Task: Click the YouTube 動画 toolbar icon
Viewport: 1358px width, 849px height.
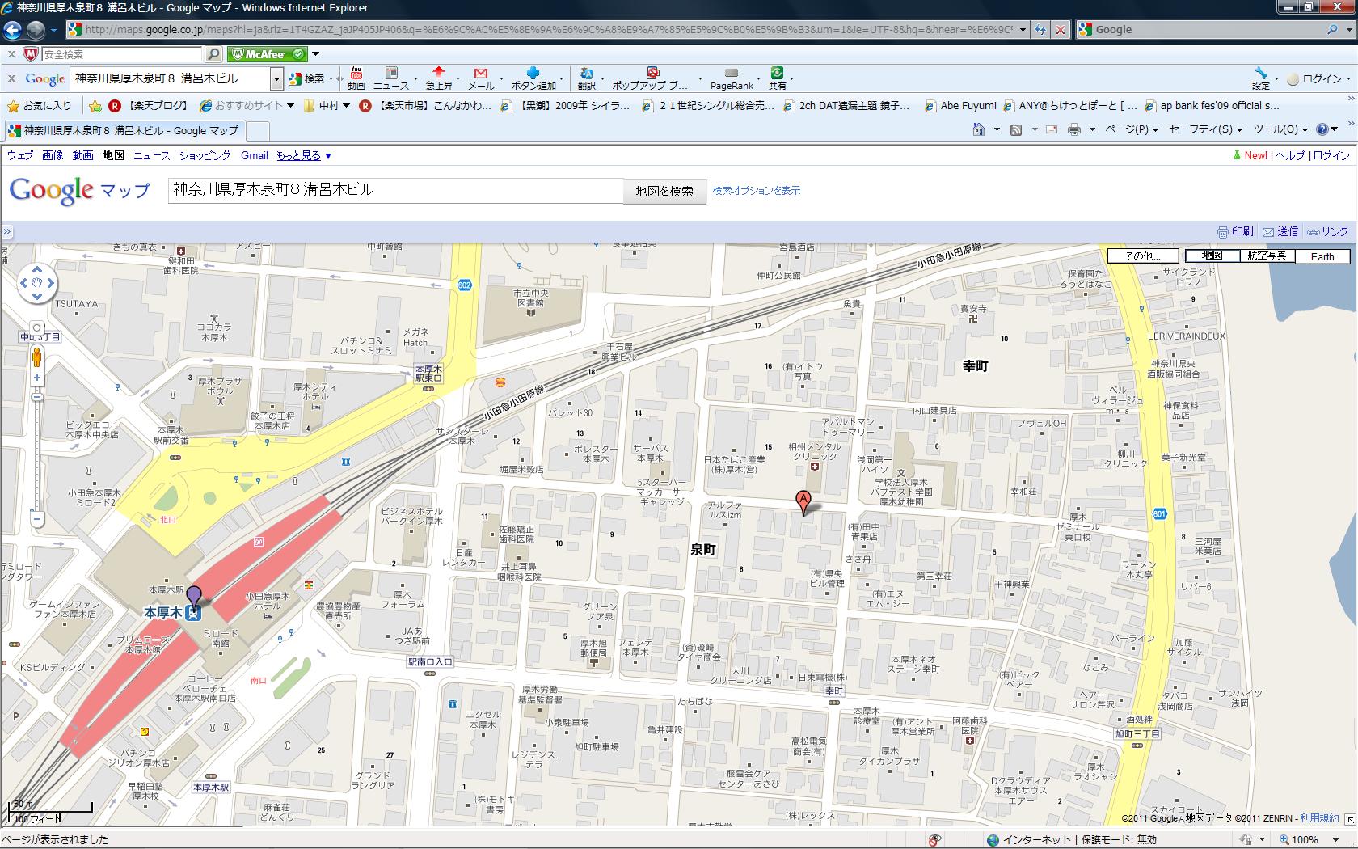Action: (356, 78)
